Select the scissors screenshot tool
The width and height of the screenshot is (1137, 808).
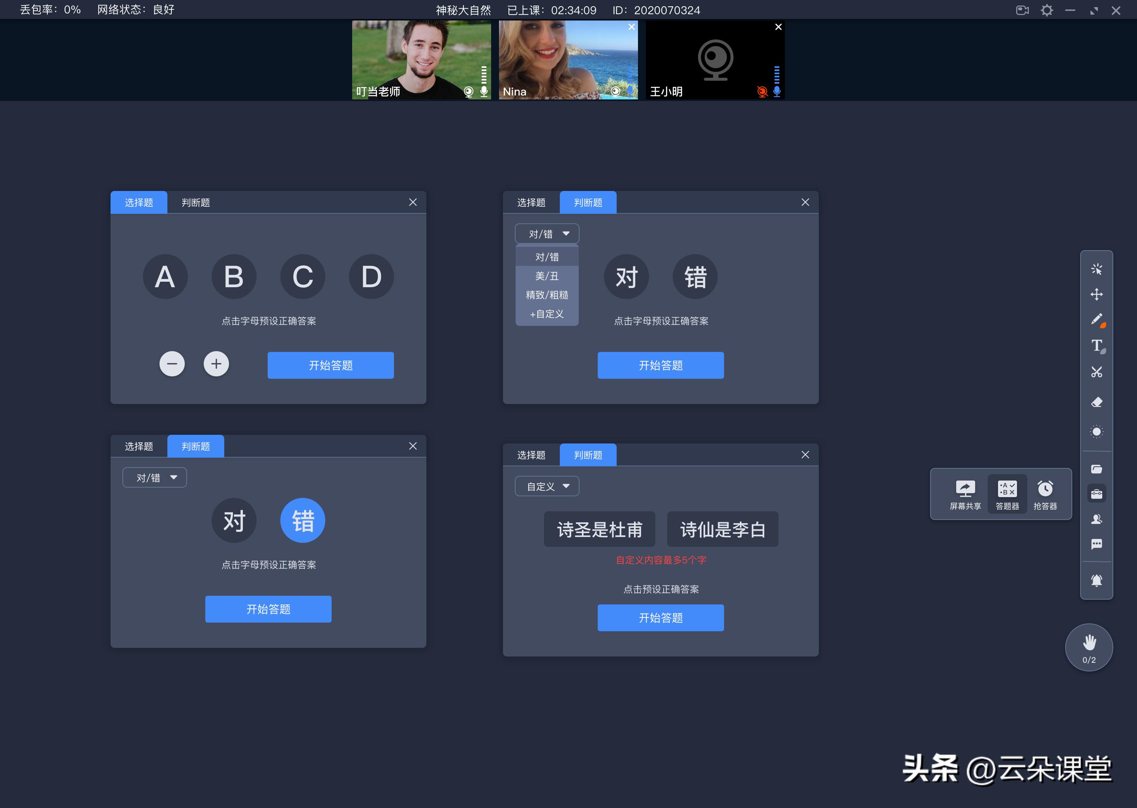point(1097,372)
